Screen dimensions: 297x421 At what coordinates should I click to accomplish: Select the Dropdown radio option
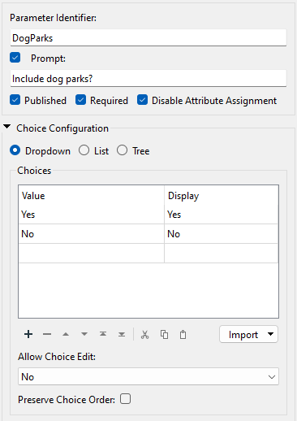[15, 150]
